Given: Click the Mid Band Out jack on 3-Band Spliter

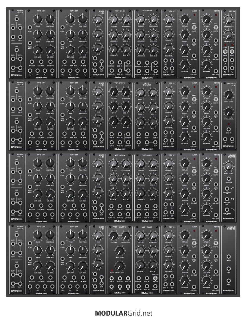Looking at the screenshot, I should tap(227, 199).
